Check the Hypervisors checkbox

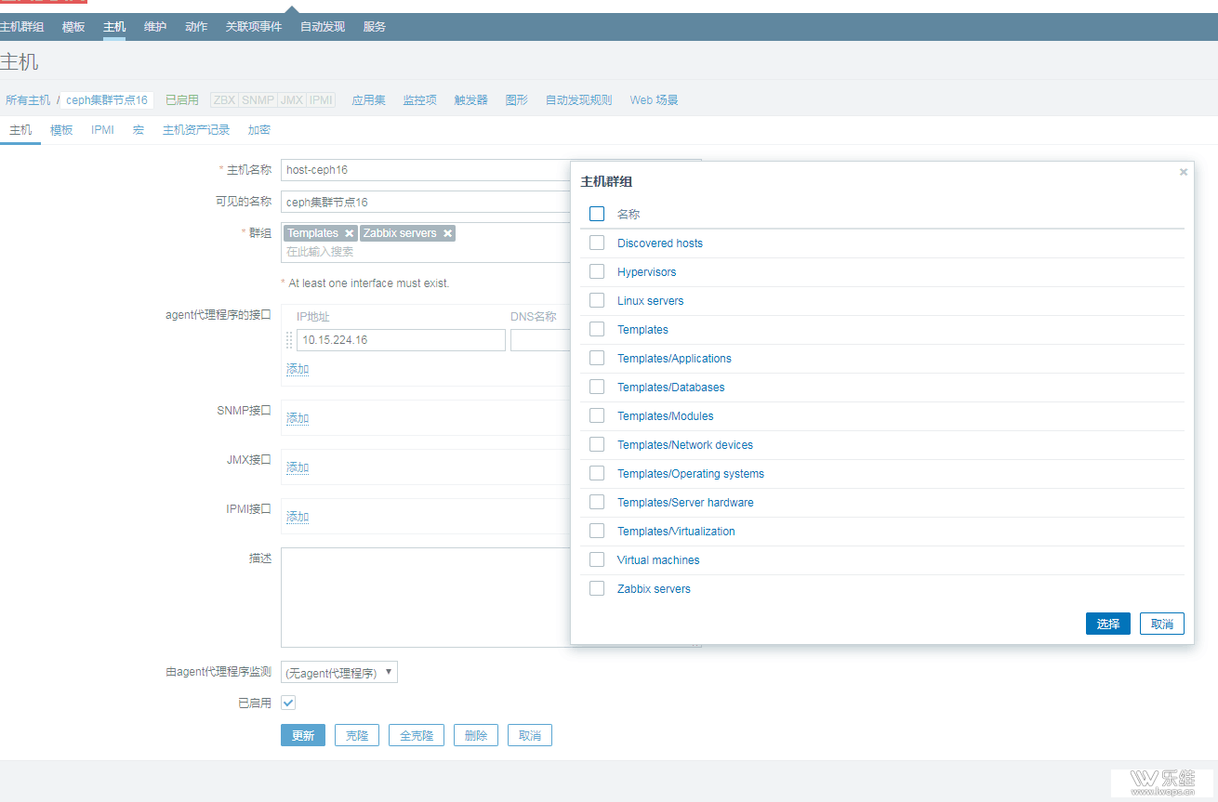[597, 271]
